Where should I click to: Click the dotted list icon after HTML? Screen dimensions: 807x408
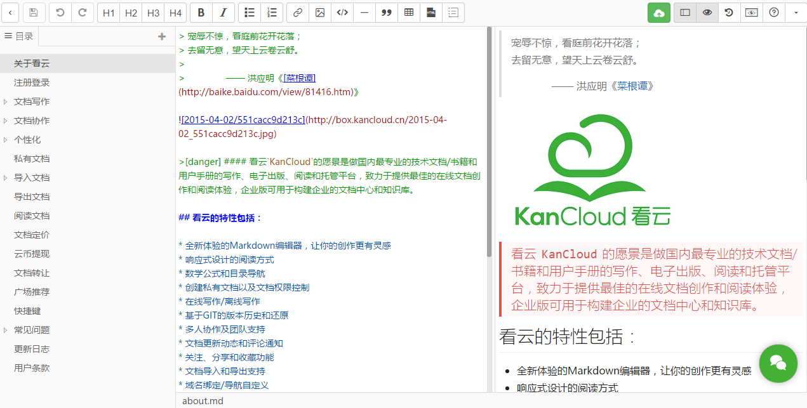point(453,13)
